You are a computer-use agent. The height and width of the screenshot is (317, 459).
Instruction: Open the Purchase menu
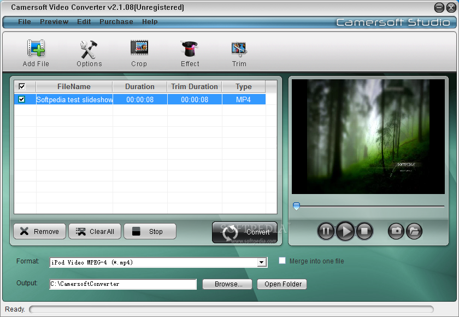tap(116, 22)
